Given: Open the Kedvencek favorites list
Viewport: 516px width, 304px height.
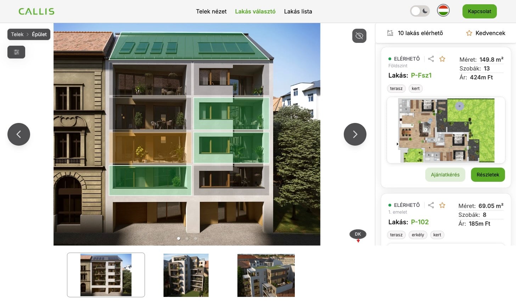Looking at the screenshot, I should [486, 33].
